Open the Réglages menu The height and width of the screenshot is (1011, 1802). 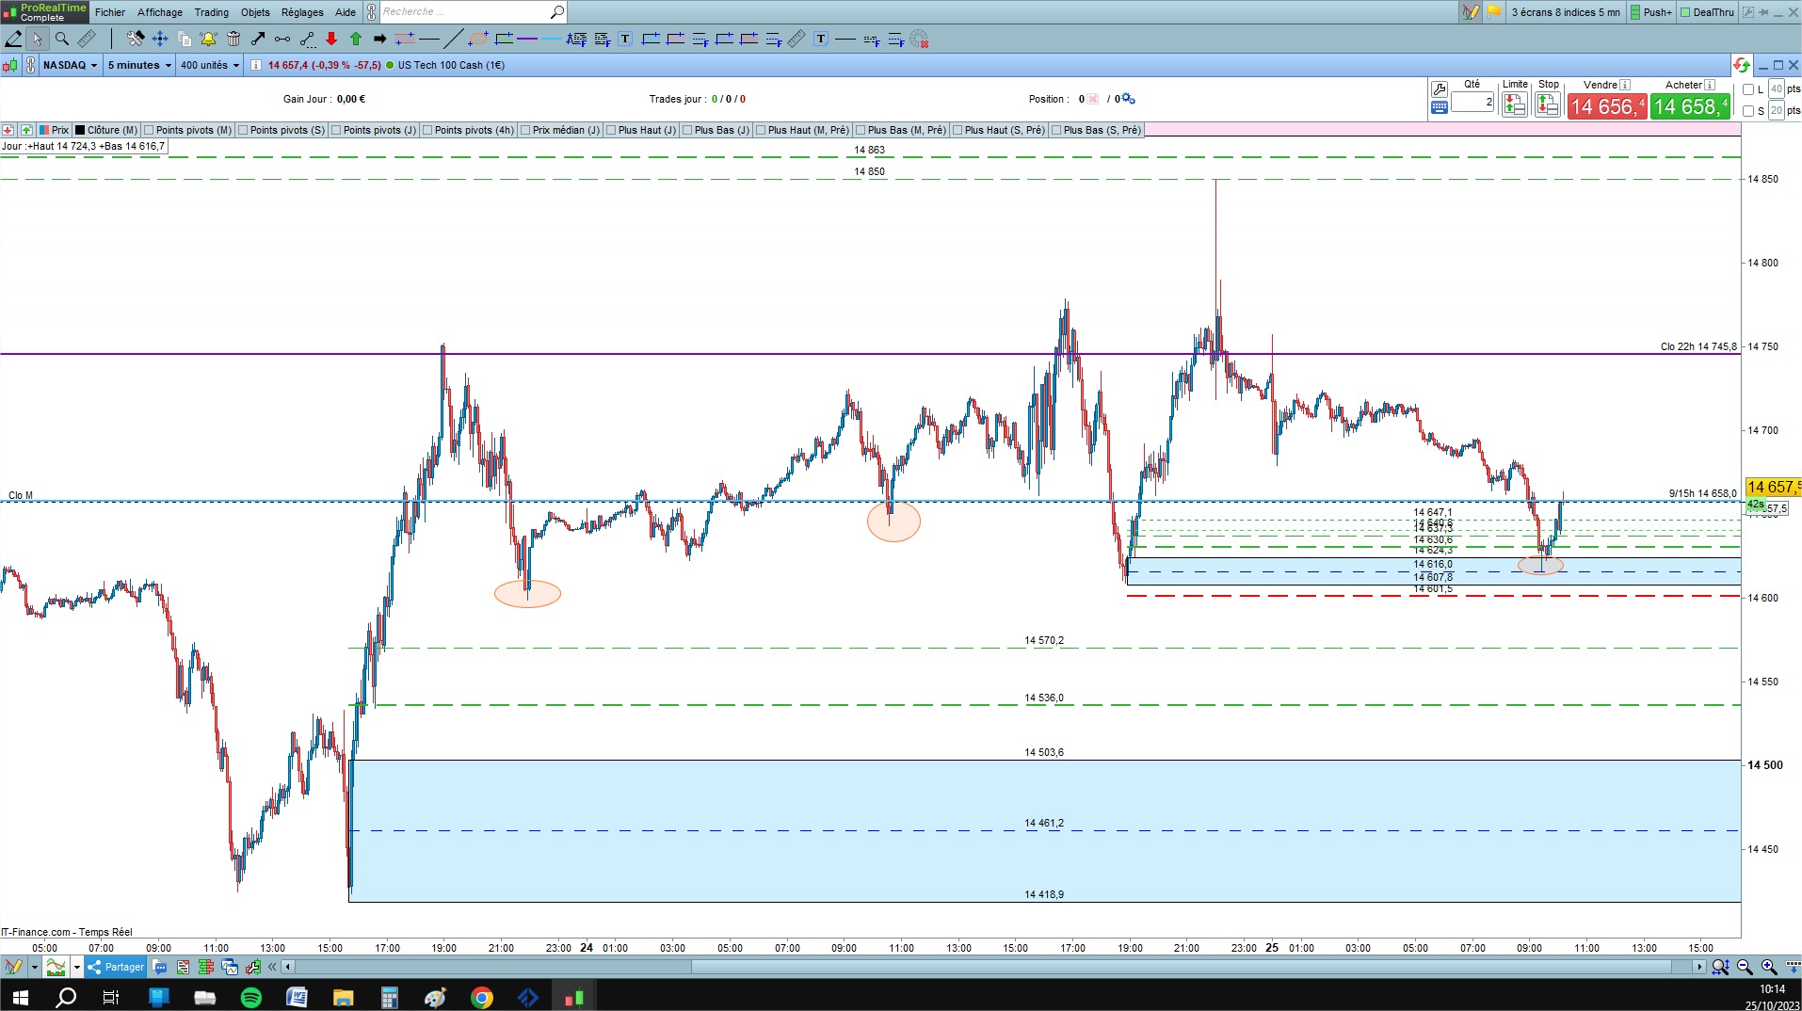point(302,12)
